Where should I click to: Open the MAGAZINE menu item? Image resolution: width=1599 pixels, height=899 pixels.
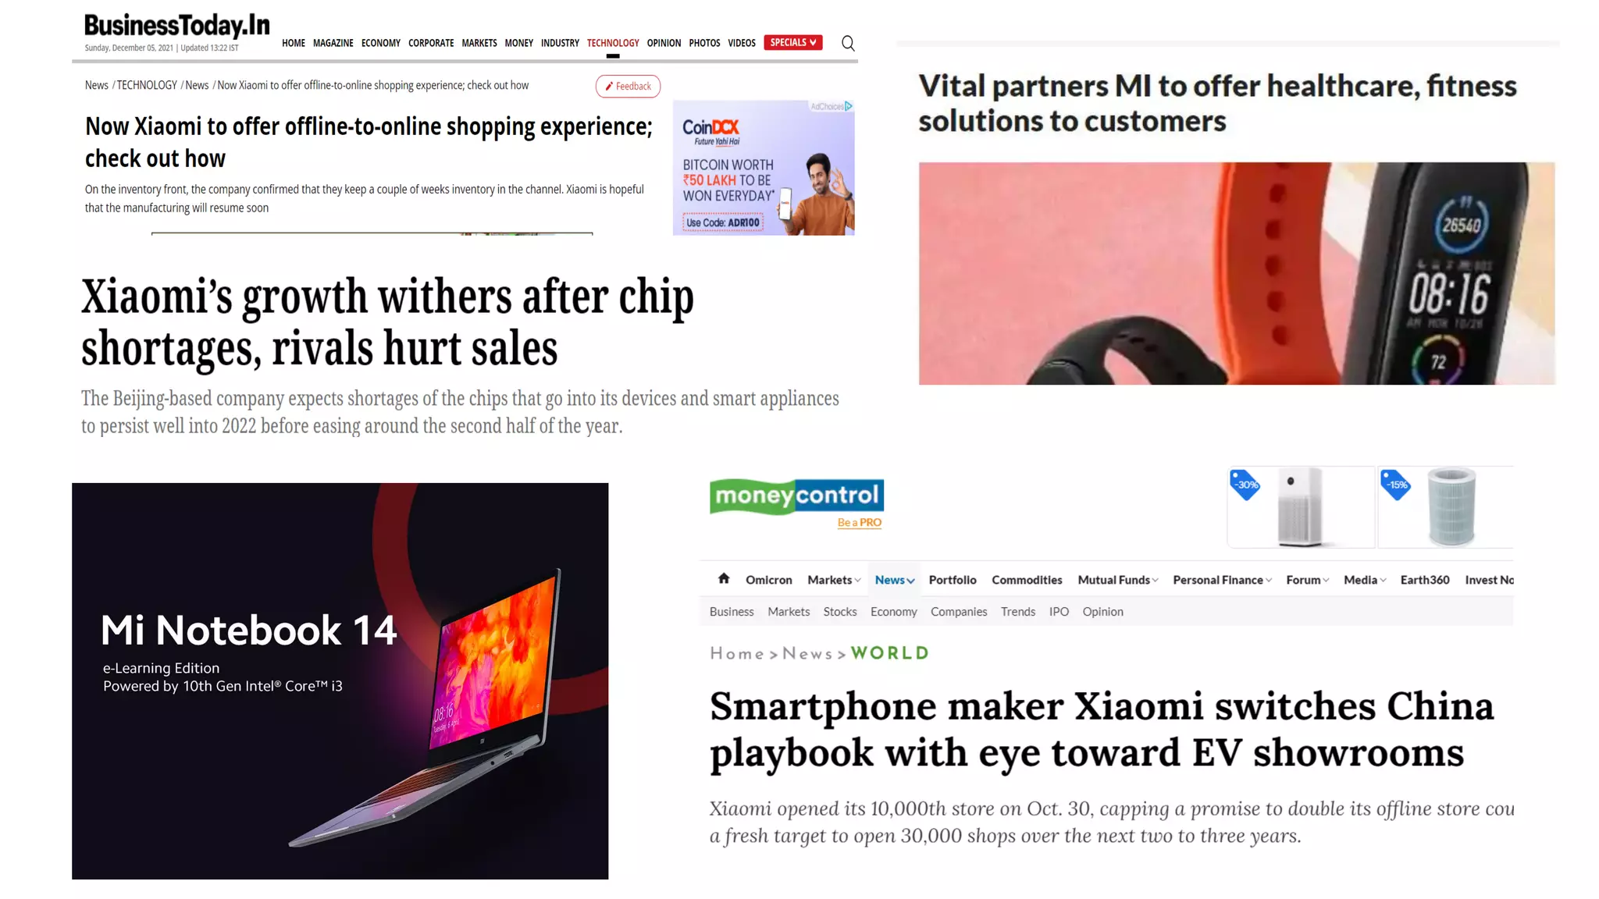[333, 43]
